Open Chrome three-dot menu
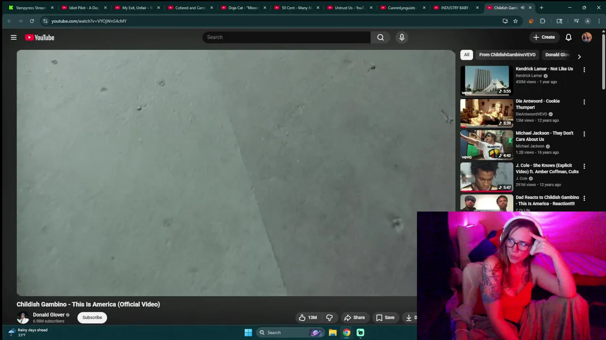The height and width of the screenshot is (340, 606). point(598,21)
